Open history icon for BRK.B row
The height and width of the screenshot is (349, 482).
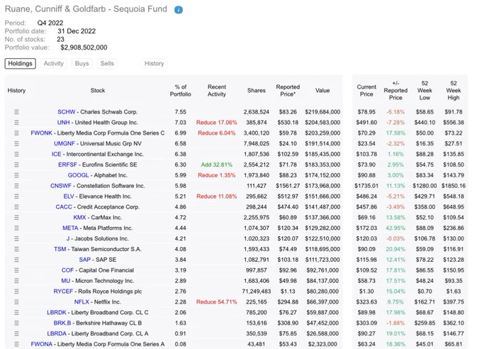(x=16, y=323)
